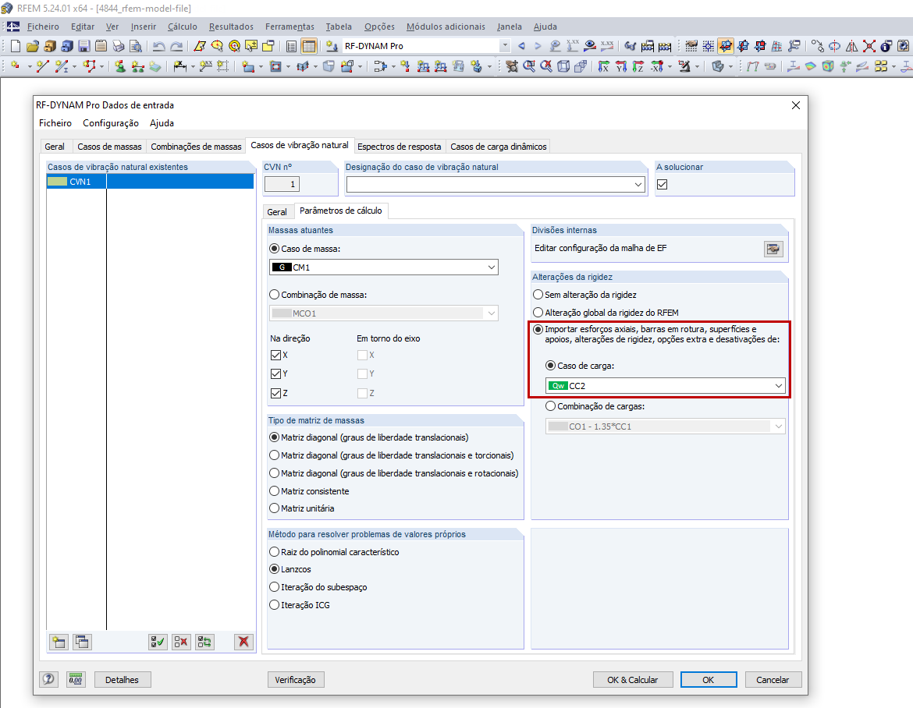Click the isometric cube view icon
The width and height of the screenshot is (913, 708).
coord(563,66)
